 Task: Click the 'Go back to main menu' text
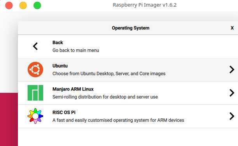point(76,50)
